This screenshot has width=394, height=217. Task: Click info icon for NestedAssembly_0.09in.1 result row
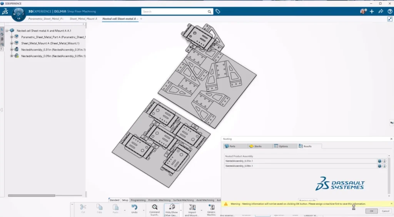point(384,166)
